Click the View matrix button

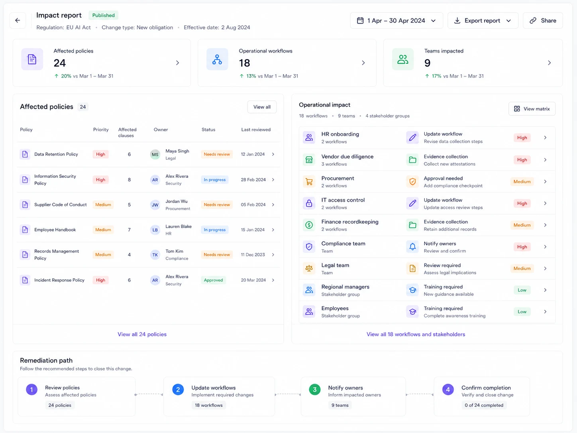click(532, 109)
